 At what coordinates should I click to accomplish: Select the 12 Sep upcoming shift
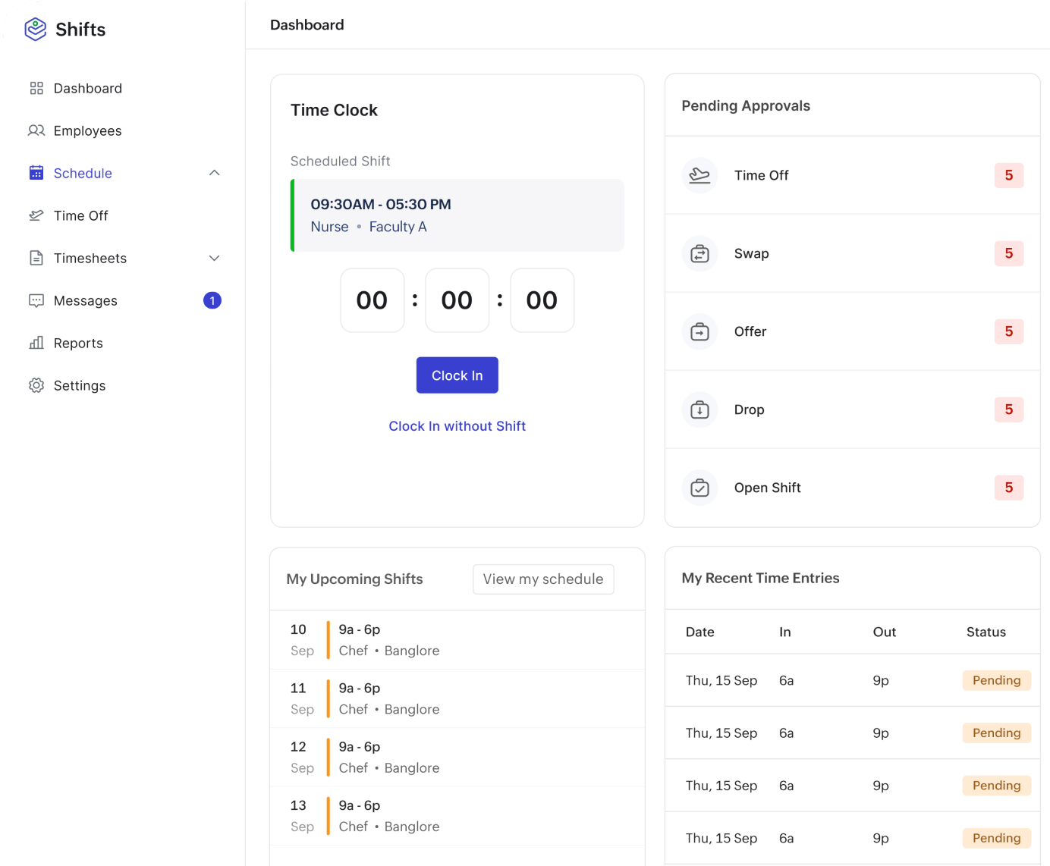click(x=457, y=757)
